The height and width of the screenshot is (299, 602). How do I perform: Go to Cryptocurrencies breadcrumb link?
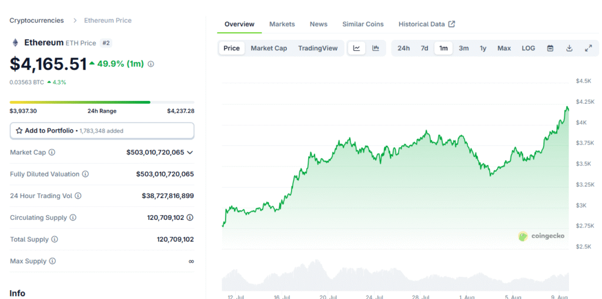coord(37,21)
